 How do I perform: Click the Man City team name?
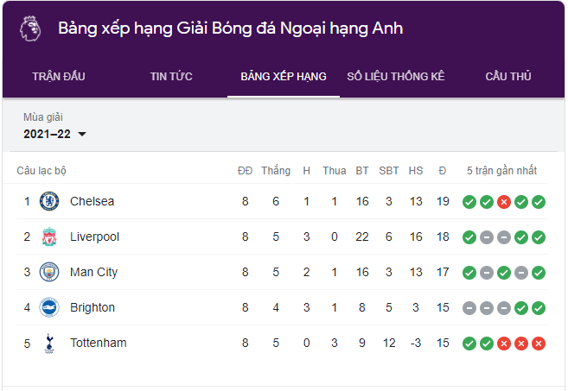pos(93,272)
